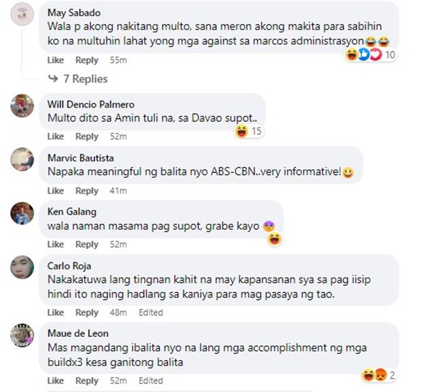The image size is (426, 392).
Task: View Ken Galang's profile avatar
Action: 22,213
